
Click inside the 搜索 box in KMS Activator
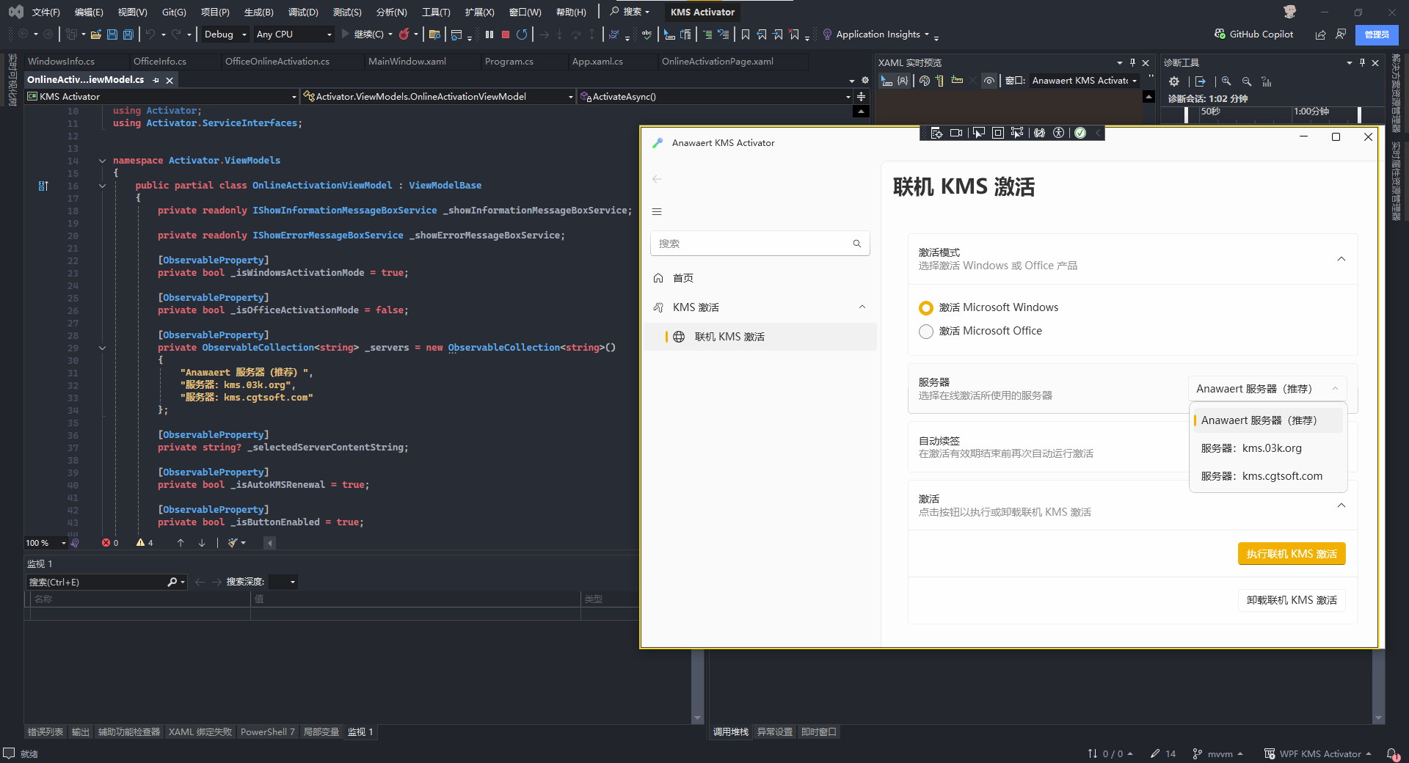point(752,244)
